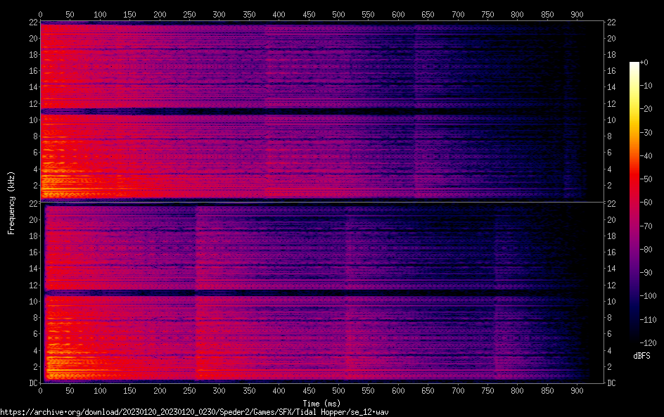Click the 900 ms tick on the bottom time axis
This screenshot has width=664, height=417.
pos(577,391)
